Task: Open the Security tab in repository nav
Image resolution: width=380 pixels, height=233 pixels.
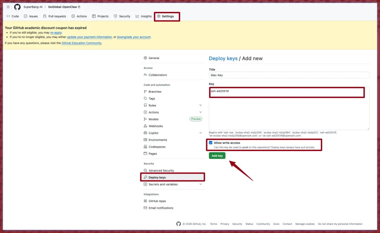Action: pos(122,16)
